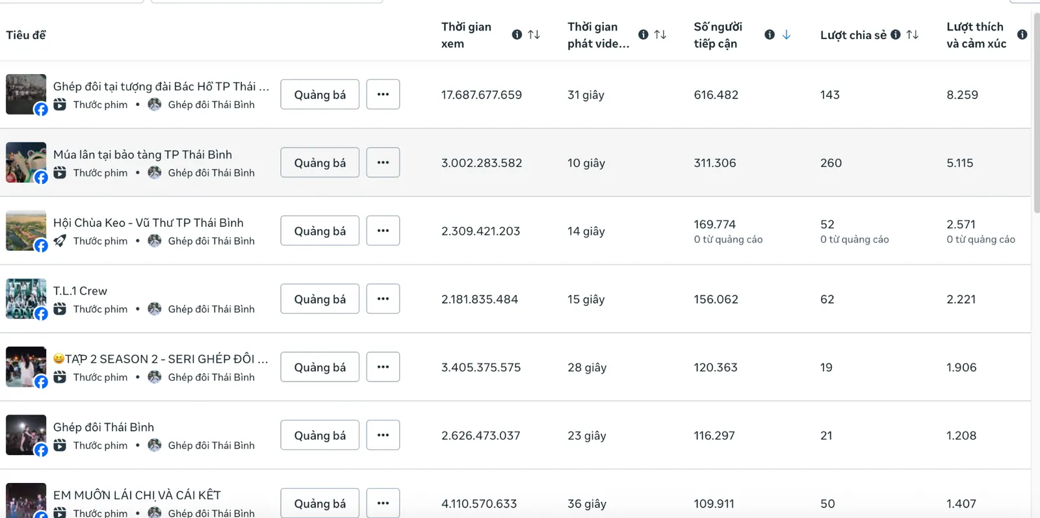The height and width of the screenshot is (518, 1040).
Task: Click Quảng bá for Ghép đôi tại tượng đài
Action: (x=320, y=94)
